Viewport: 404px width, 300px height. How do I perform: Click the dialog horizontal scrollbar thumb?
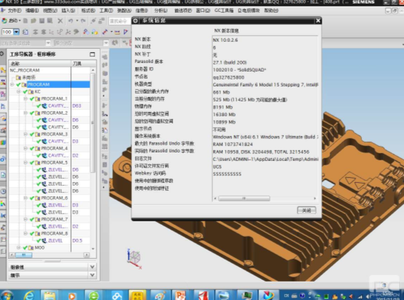coord(244,199)
